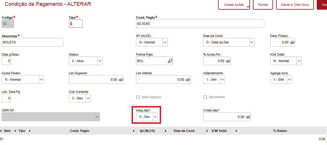The image size is (327, 145).
Task: Expand the Integ.Mp? dropdown
Action: (x=155, y=117)
